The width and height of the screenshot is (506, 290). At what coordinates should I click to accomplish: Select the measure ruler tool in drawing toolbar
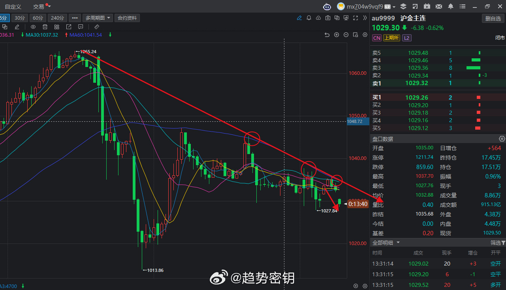(x=96, y=26)
